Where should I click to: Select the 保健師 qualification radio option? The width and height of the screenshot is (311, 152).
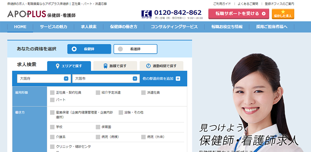pos(74,49)
